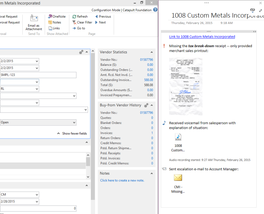
Task: Click the Refresh icon
Action: coord(74,17)
